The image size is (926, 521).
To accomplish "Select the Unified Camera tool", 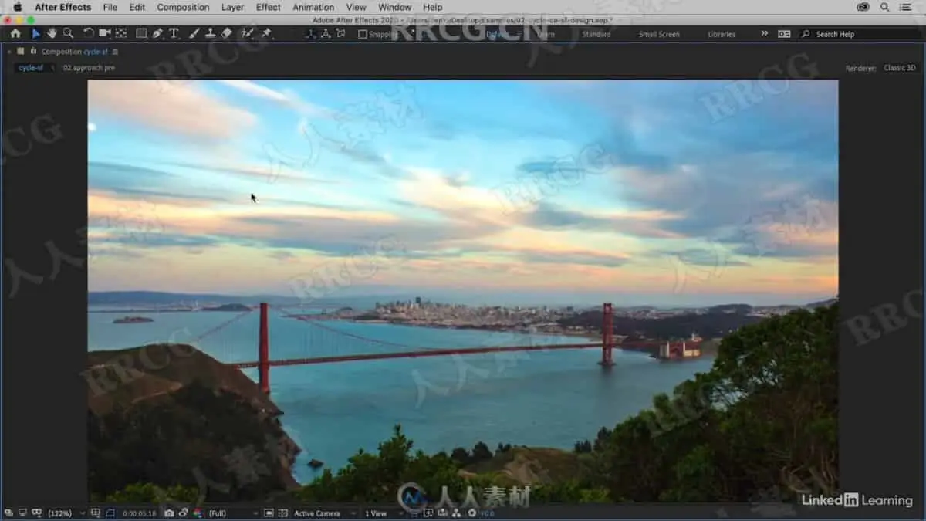I will [x=104, y=33].
